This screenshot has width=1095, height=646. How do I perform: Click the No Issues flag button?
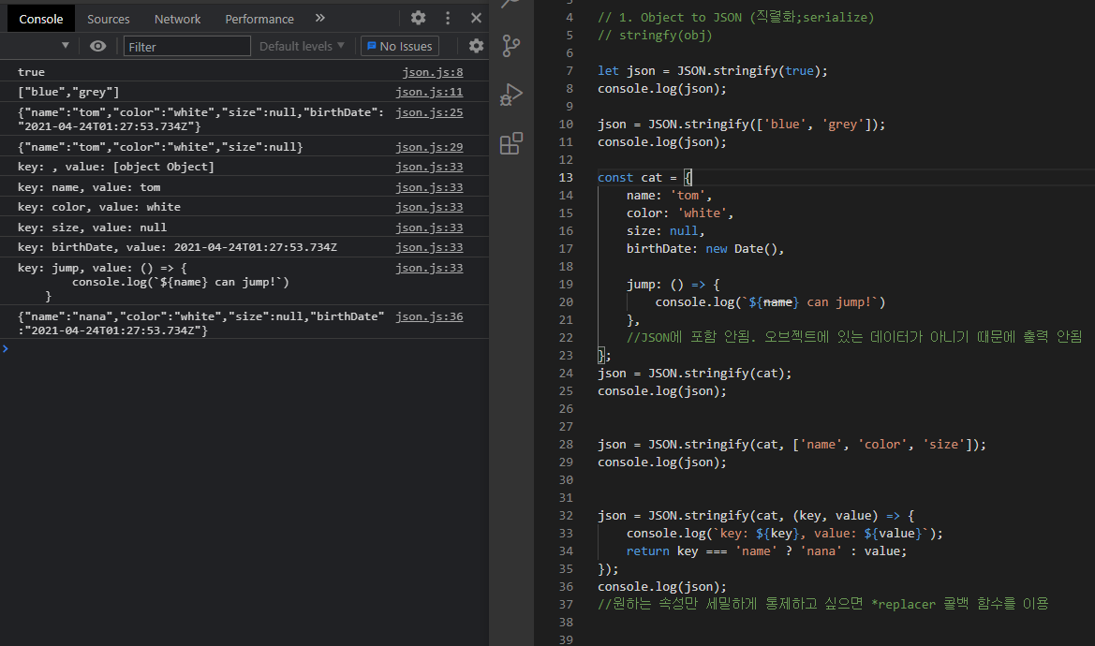(x=400, y=45)
